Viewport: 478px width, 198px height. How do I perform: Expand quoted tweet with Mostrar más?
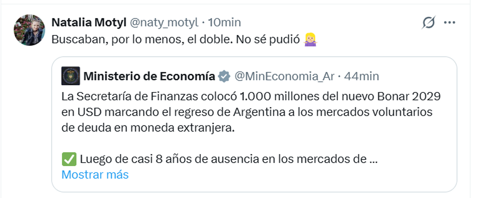(x=95, y=174)
